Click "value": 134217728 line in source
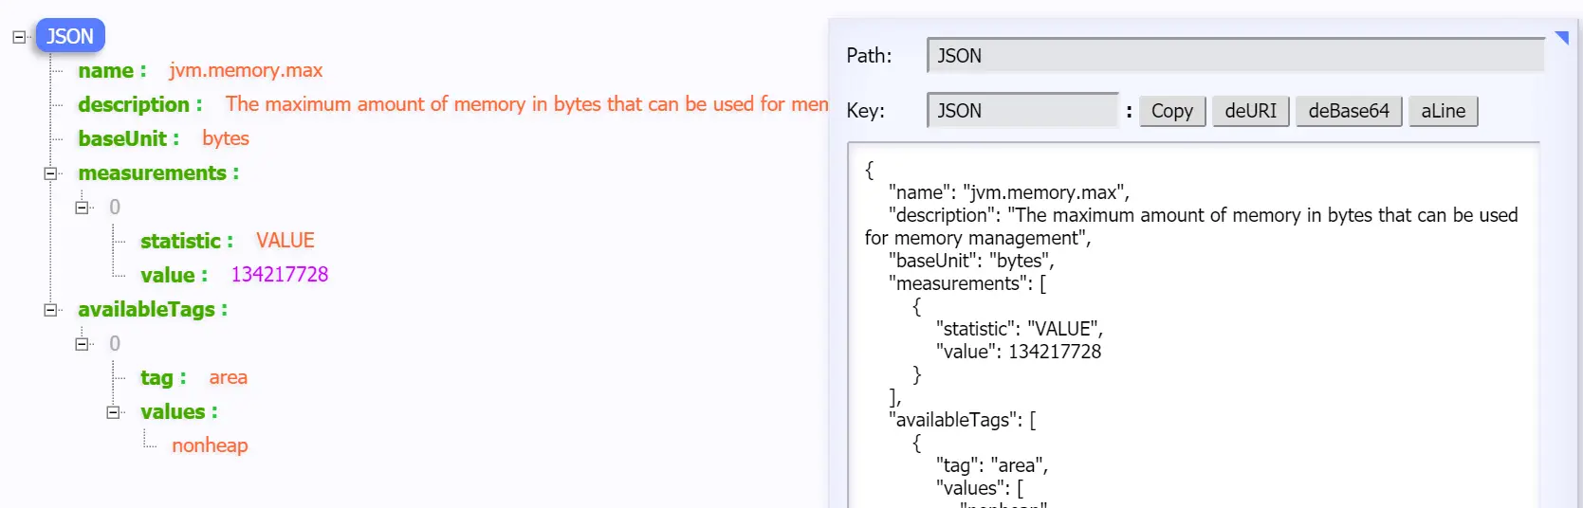Image resolution: width=1583 pixels, height=508 pixels. point(1019,352)
